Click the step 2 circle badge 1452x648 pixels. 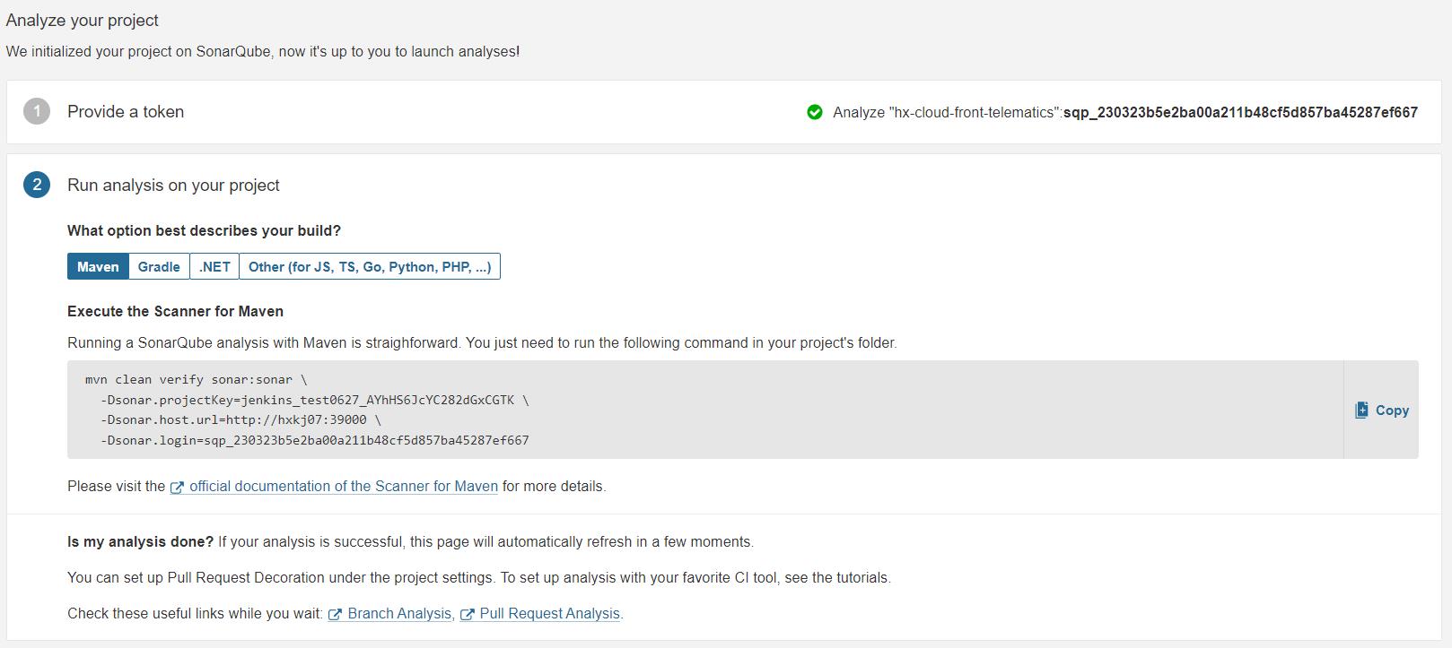click(x=37, y=185)
